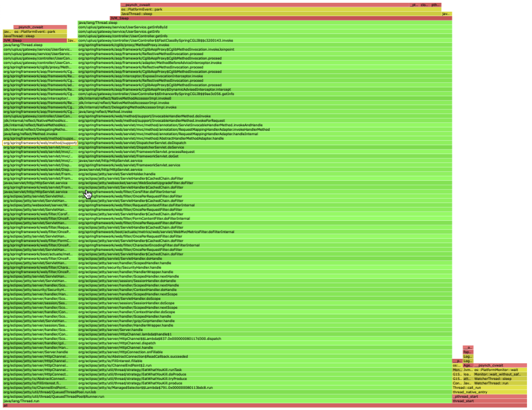
Task: Select the QueuedThreadPool.runJob frame
Action: coord(227,392)
